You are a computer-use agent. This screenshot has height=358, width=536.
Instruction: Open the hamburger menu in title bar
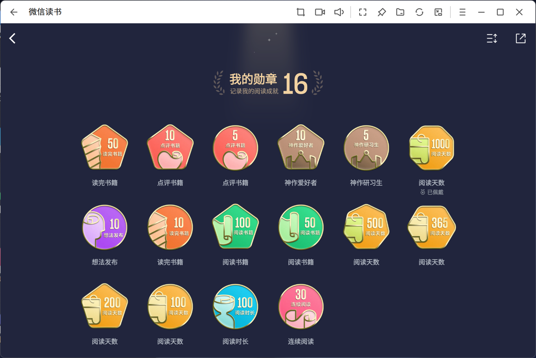pos(462,12)
